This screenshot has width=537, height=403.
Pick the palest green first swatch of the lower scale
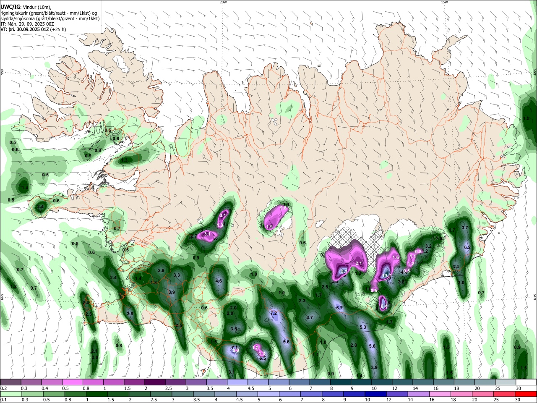[10, 394]
